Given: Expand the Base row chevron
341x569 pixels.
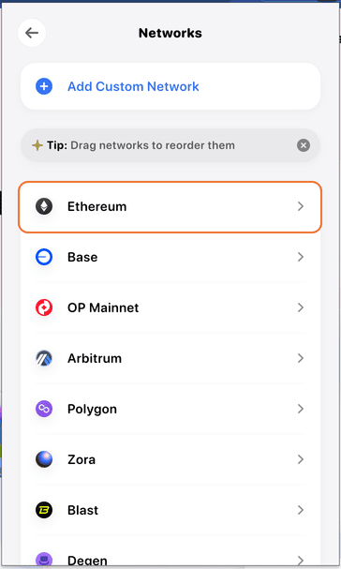Looking at the screenshot, I should point(301,257).
